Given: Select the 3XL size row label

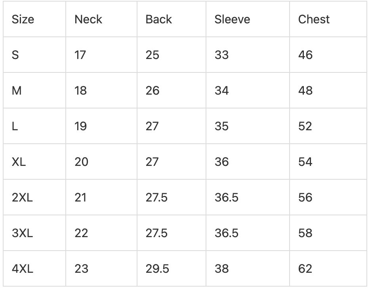Looking at the screenshot, I should point(22,233).
